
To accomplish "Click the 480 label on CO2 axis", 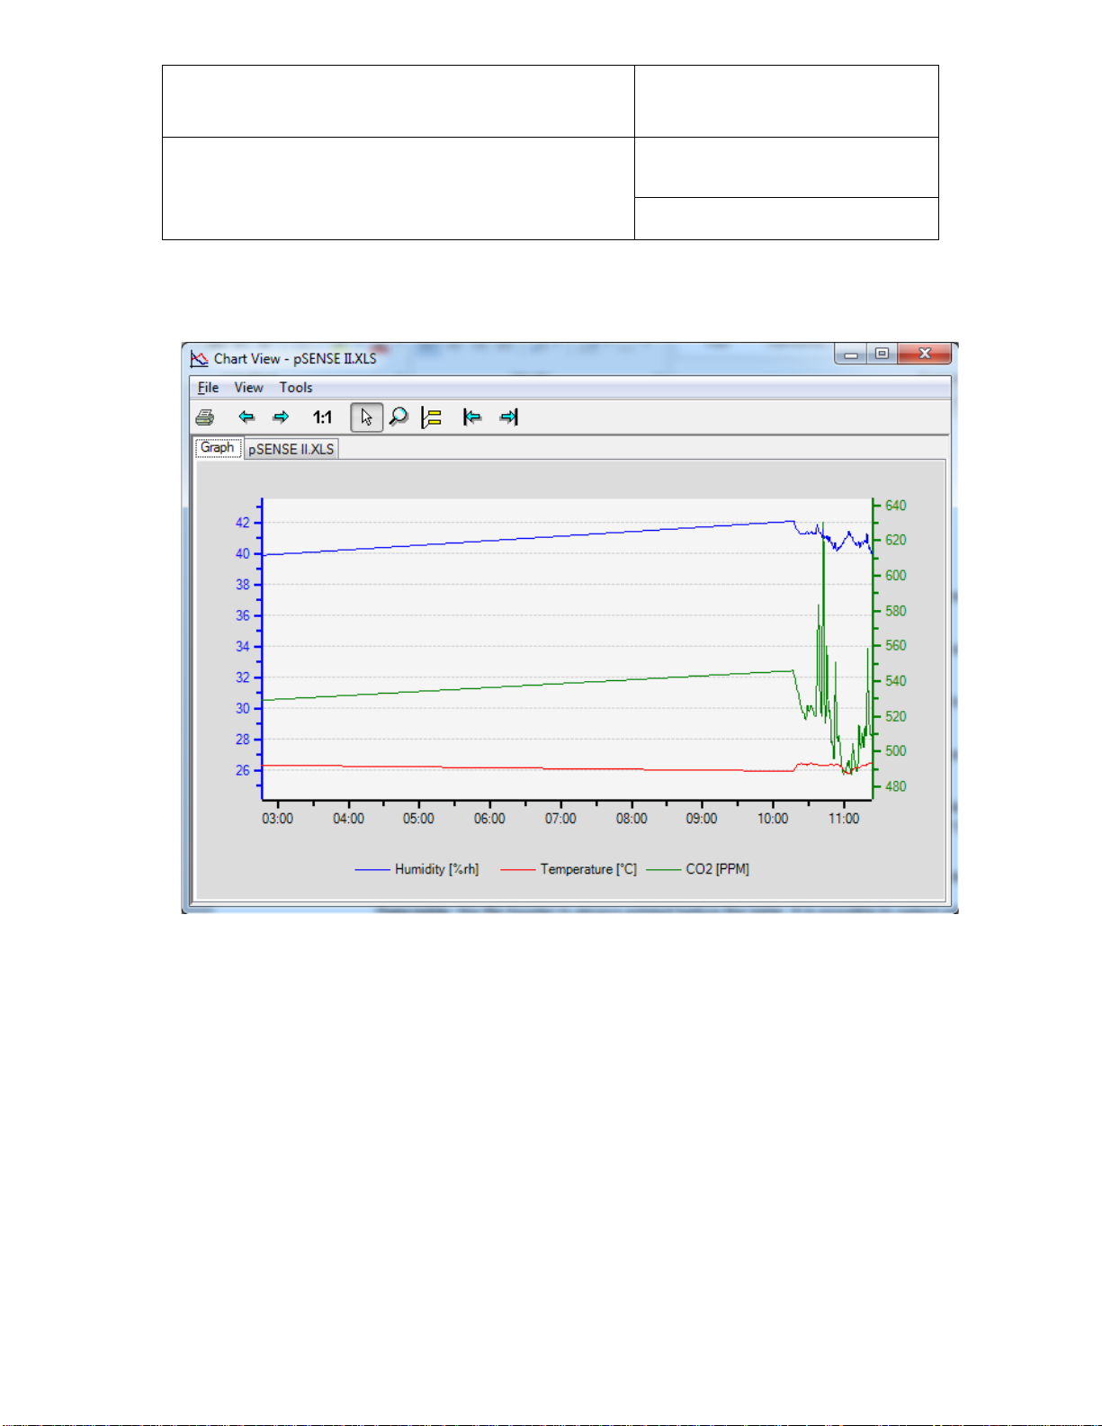I will pyautogui.click(x=896, y=786).
